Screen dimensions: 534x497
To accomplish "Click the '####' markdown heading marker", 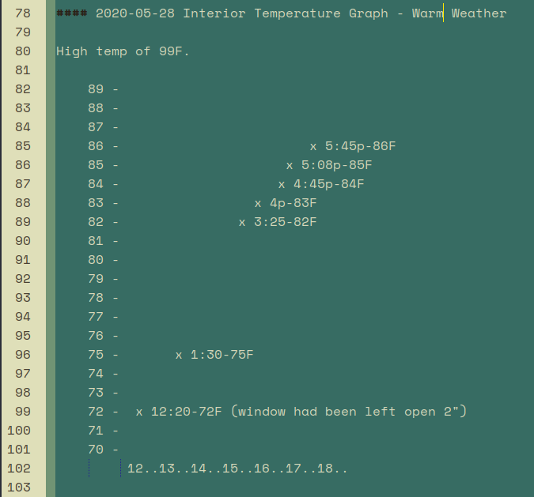I will [72, 13].
